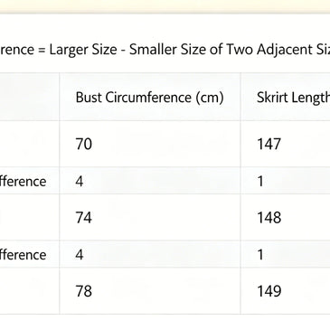The height and width of the screenshot is (330, 330).
Task: Click the row label cell beside 70
Action: [x=30, y=144]
